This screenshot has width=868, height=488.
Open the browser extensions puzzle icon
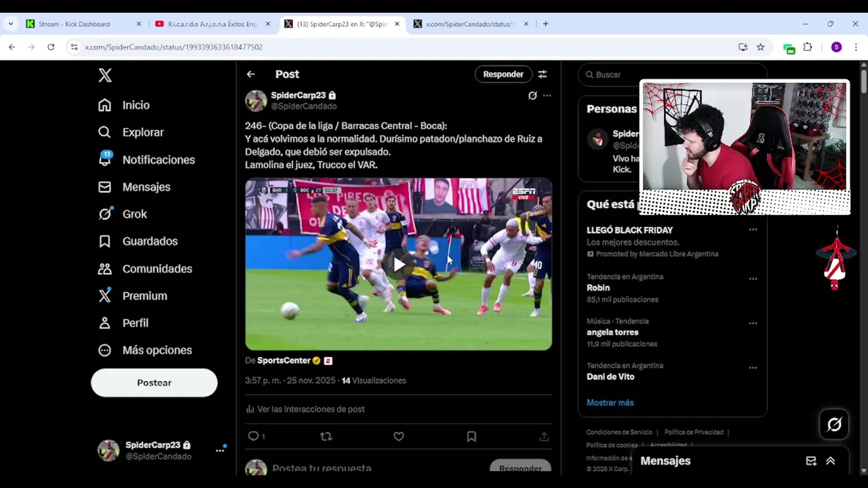point(808,47)
